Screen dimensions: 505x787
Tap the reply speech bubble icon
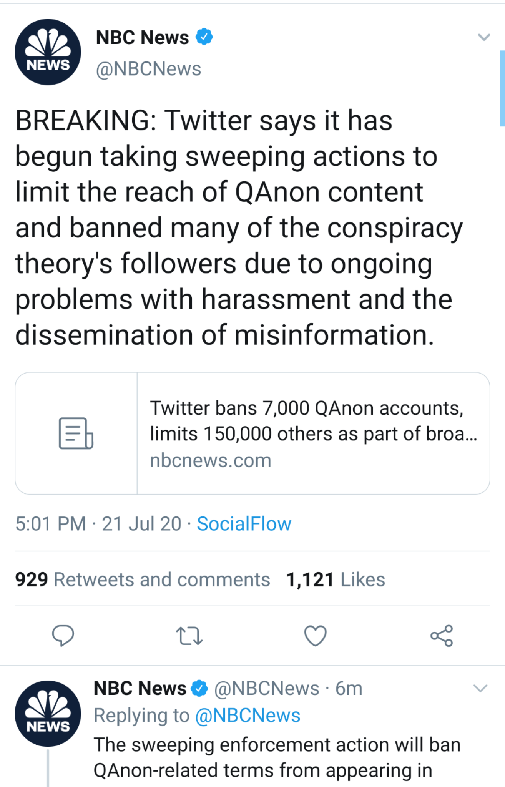tap(63, 636)
